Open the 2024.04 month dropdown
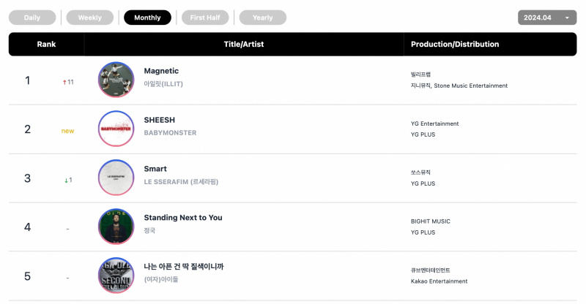586x304 pixels. pos(547,18)
